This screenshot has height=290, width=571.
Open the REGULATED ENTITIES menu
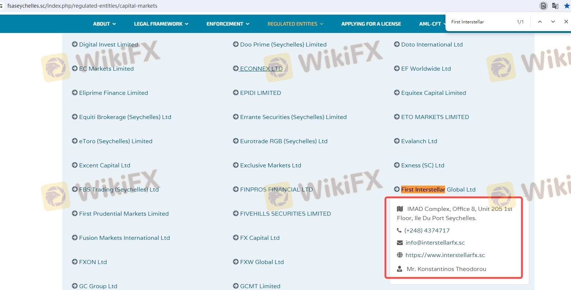[x=295, y=24]
